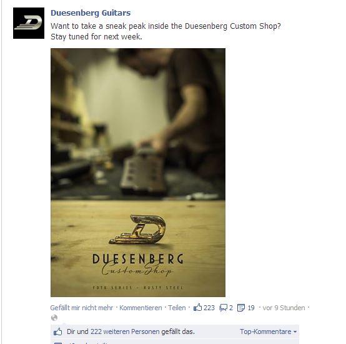Show the '222 weiteren Personen' who liked

(125, 331)
